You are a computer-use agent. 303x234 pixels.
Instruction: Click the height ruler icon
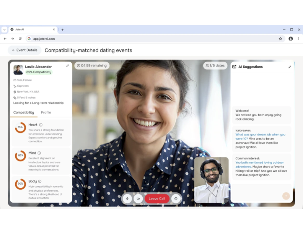coord(15,98)
